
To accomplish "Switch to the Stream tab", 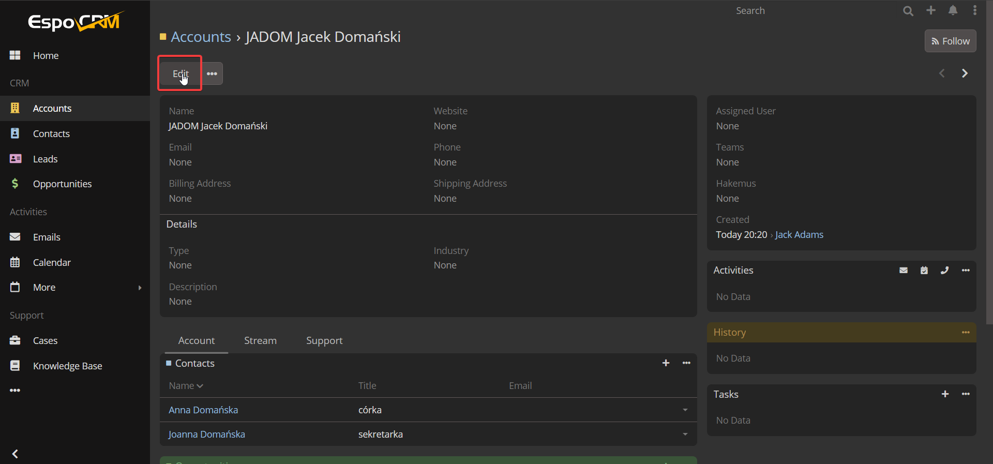I will point(260,340).
